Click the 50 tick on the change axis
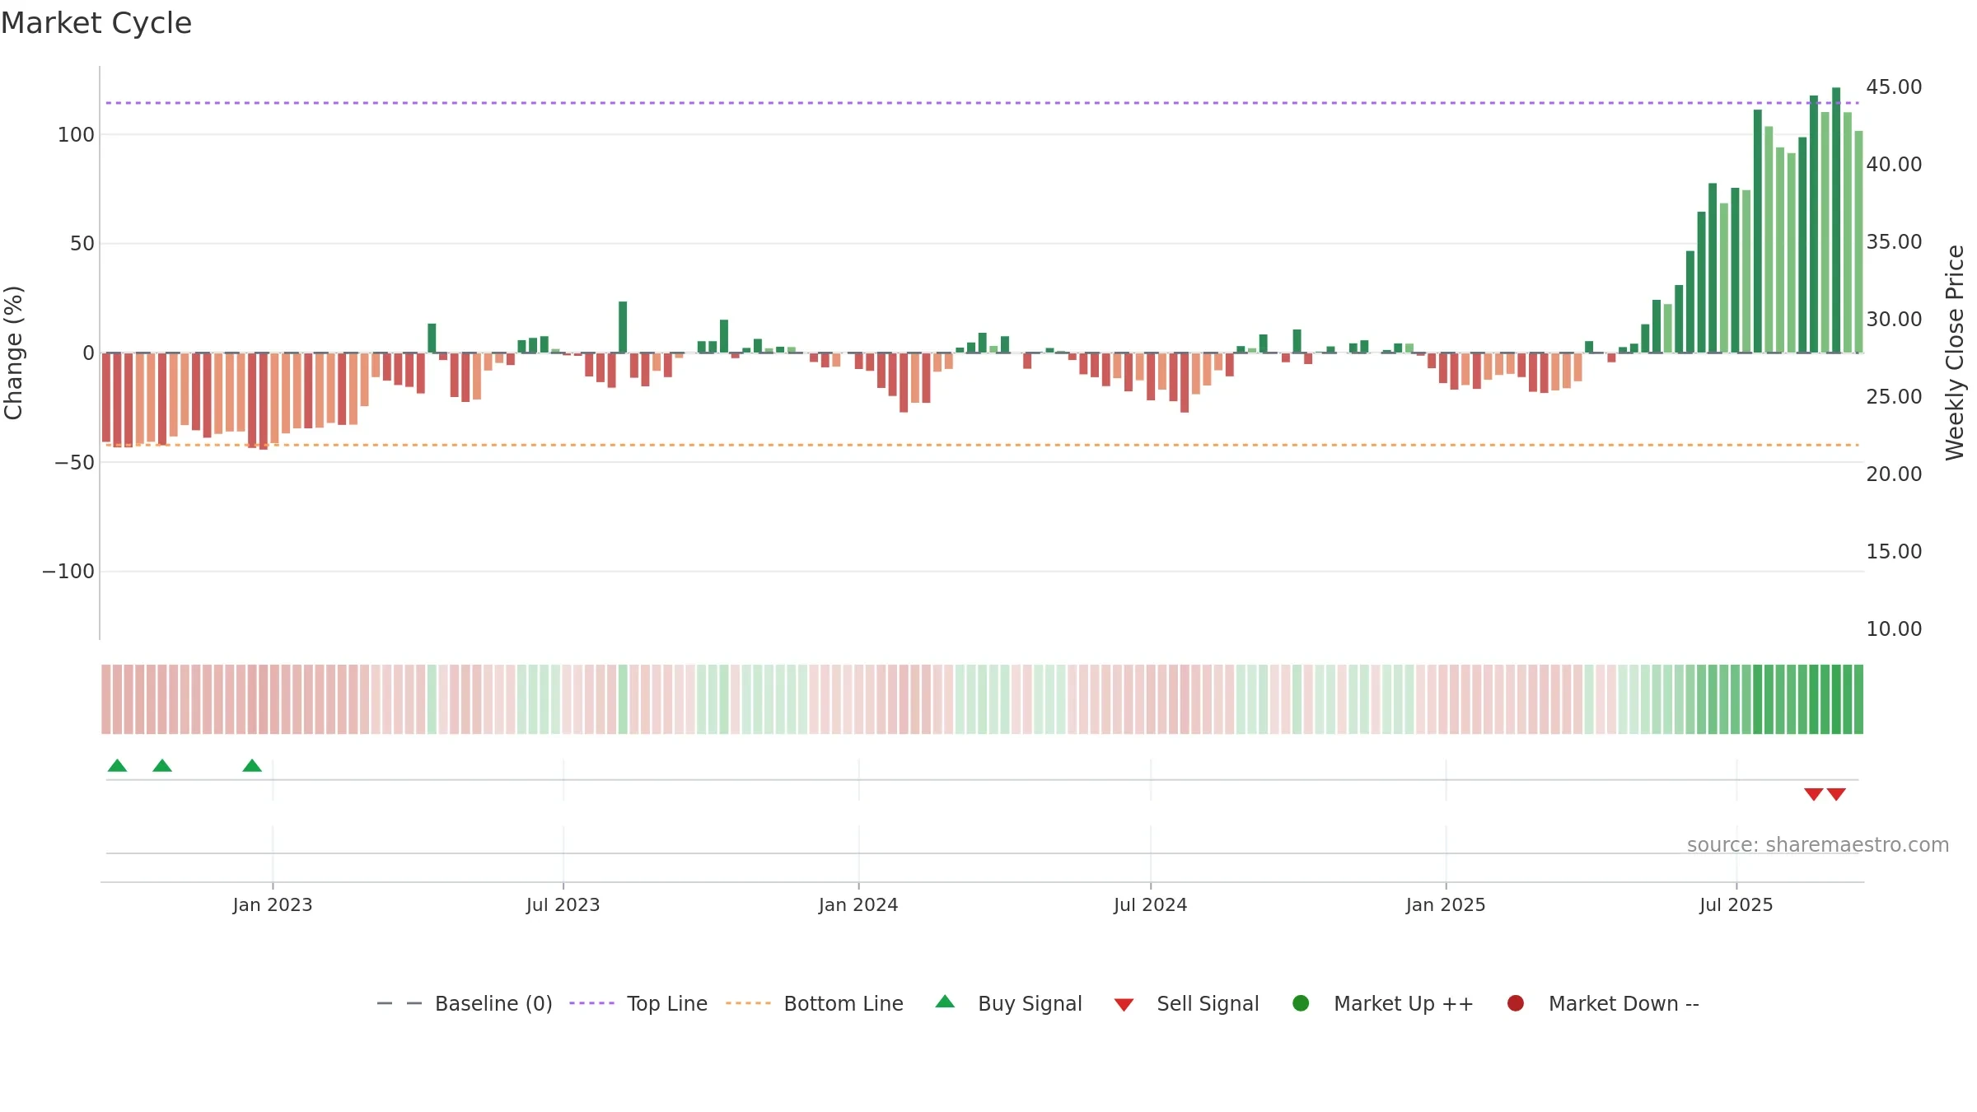Image resolution: width=1977 pixels, height=1112 pixels. tap(82, 244)
